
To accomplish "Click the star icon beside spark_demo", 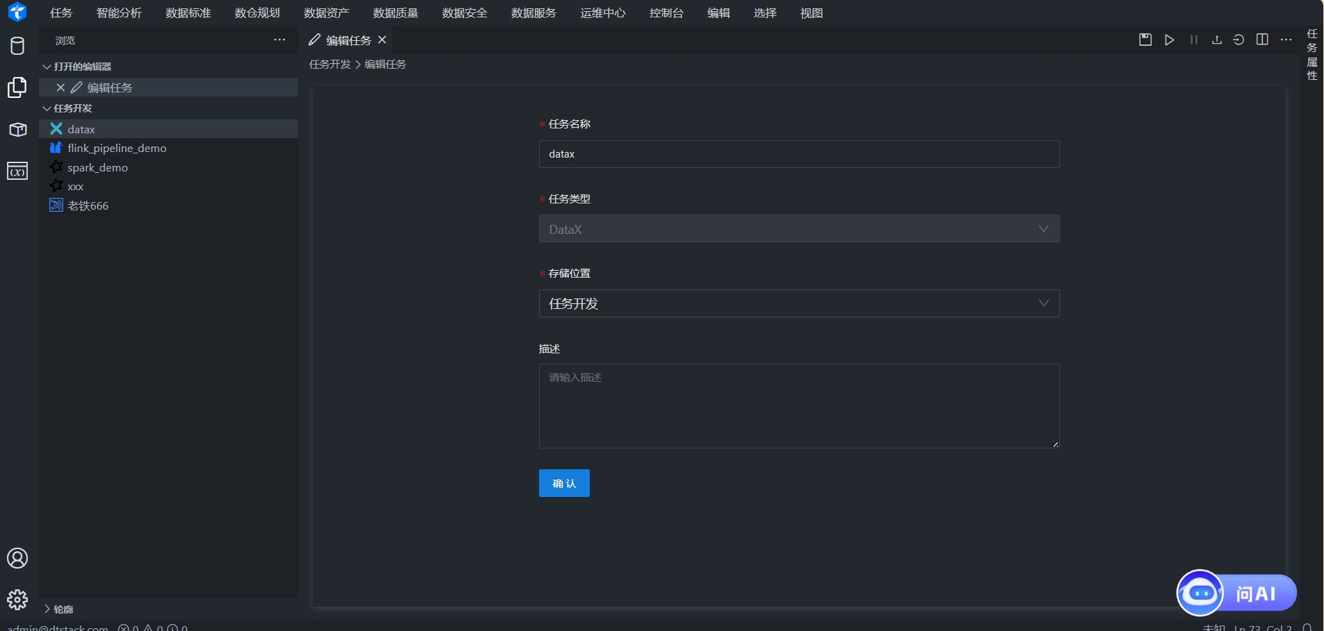I will pyautogui.click(x=56, y=167).
